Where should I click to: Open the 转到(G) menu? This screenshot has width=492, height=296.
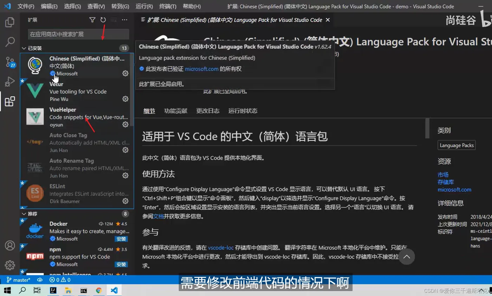point(120,6)
